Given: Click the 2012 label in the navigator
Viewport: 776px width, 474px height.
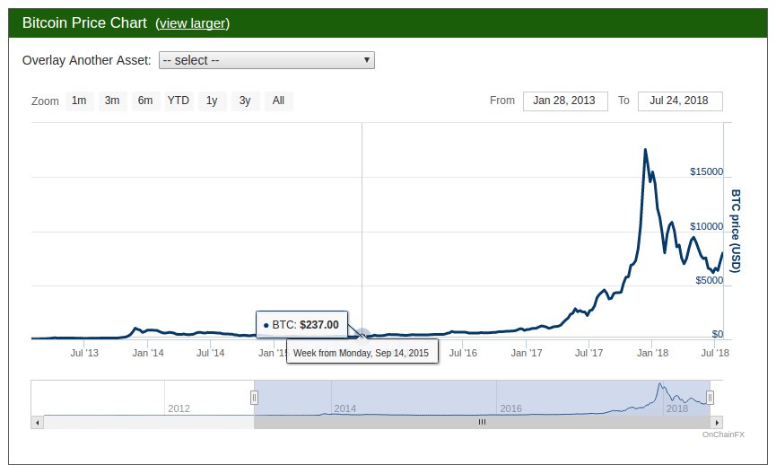Looking at the screenshot, I should (179, 408).
